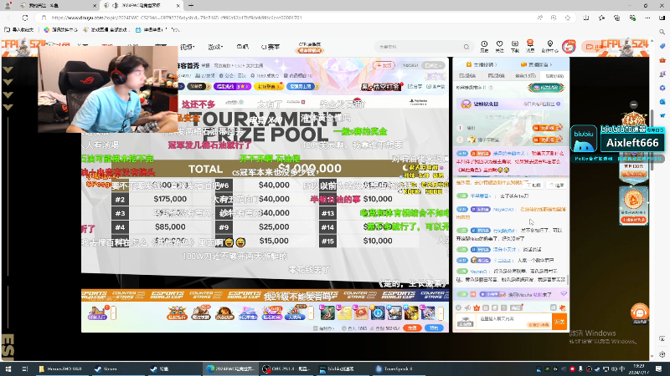Open a new browser tab with plus button
This screenshot has height=376, width=670.
point(191,6)
